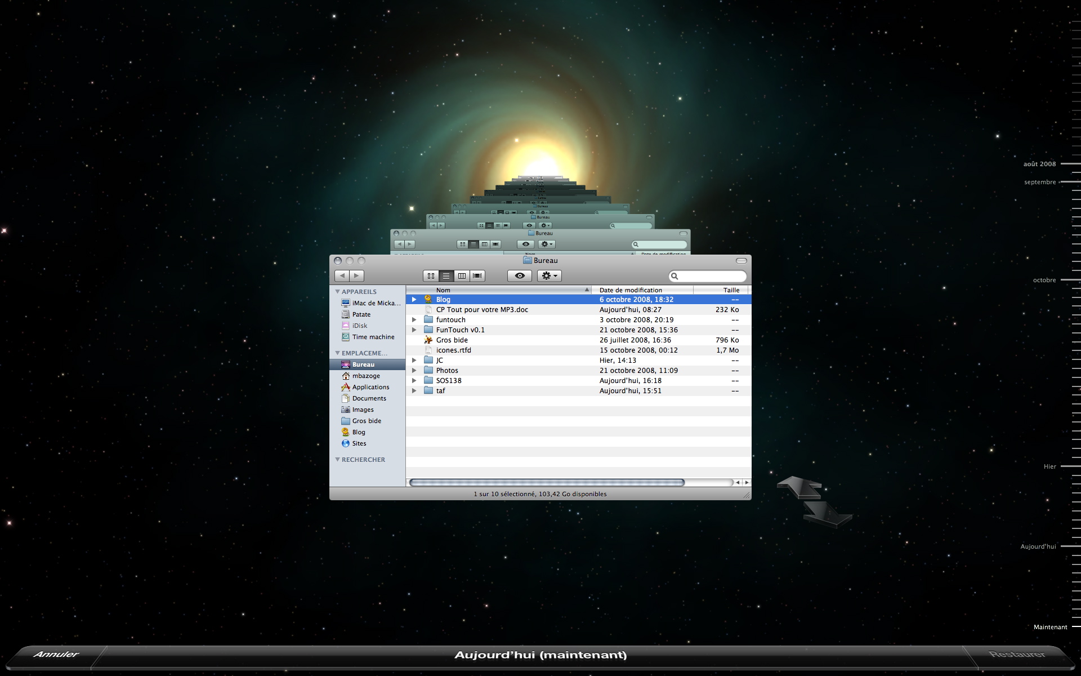Switch Finder to list view
The height and width of the screenshot is (676, 1081).
[x=446, y=276]
